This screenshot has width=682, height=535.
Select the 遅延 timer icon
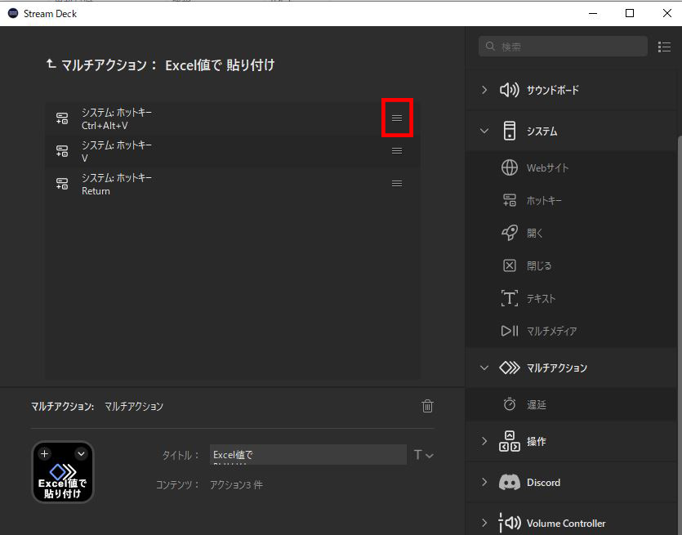tap(510, 404)
